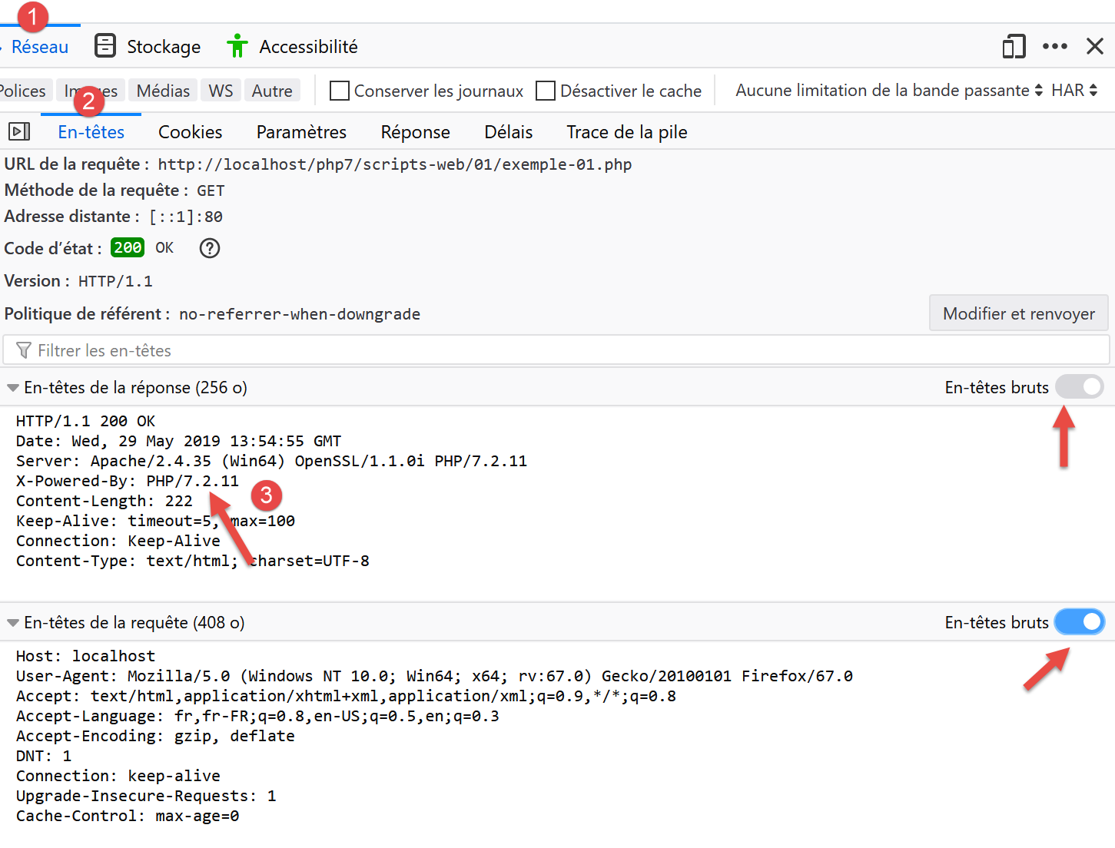The height and width of the screenshot is (848, 1115).
Task: Check the Désactiver le cache box
Action: click(546, 91)
